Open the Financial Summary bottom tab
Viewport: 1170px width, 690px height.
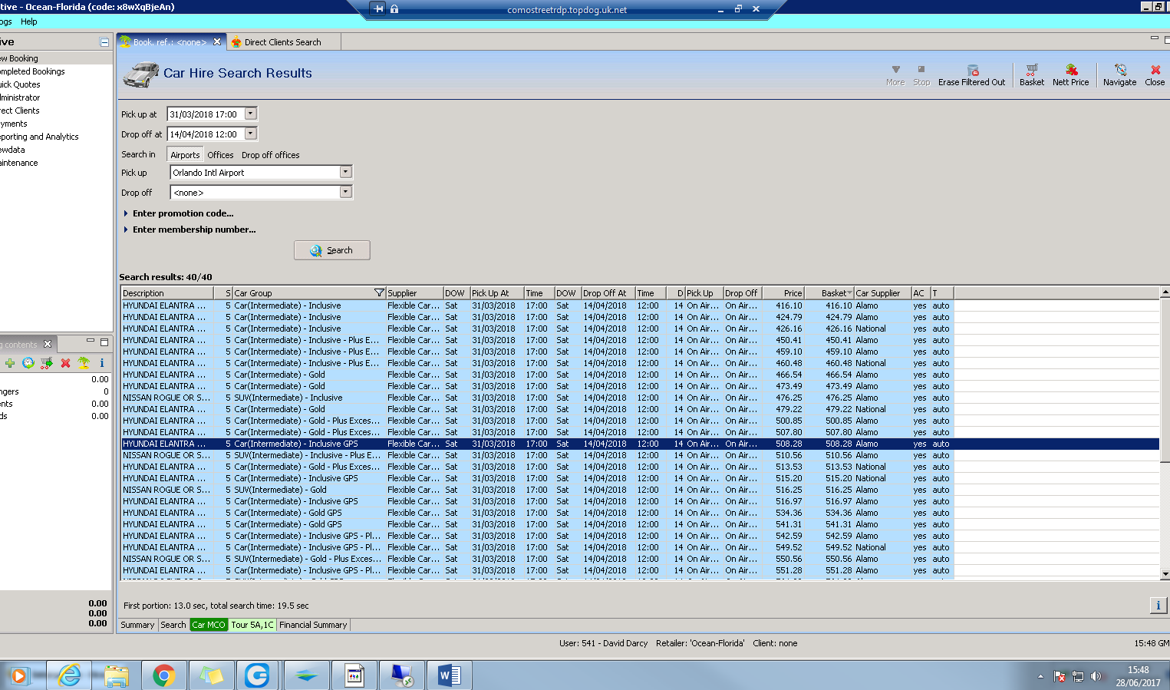(313, 625)
